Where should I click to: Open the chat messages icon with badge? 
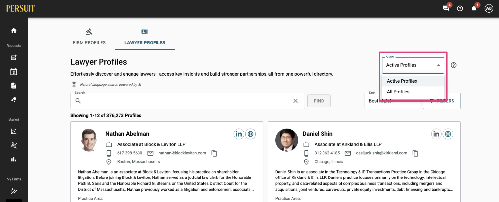(x=446, y=8)
